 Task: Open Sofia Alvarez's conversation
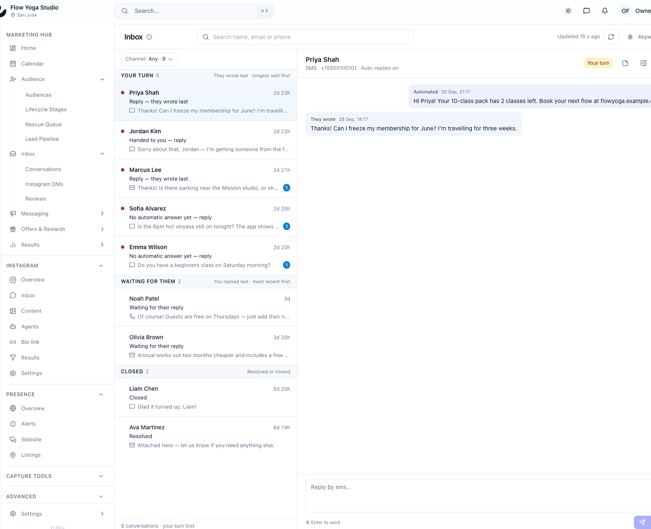(205, 218)
